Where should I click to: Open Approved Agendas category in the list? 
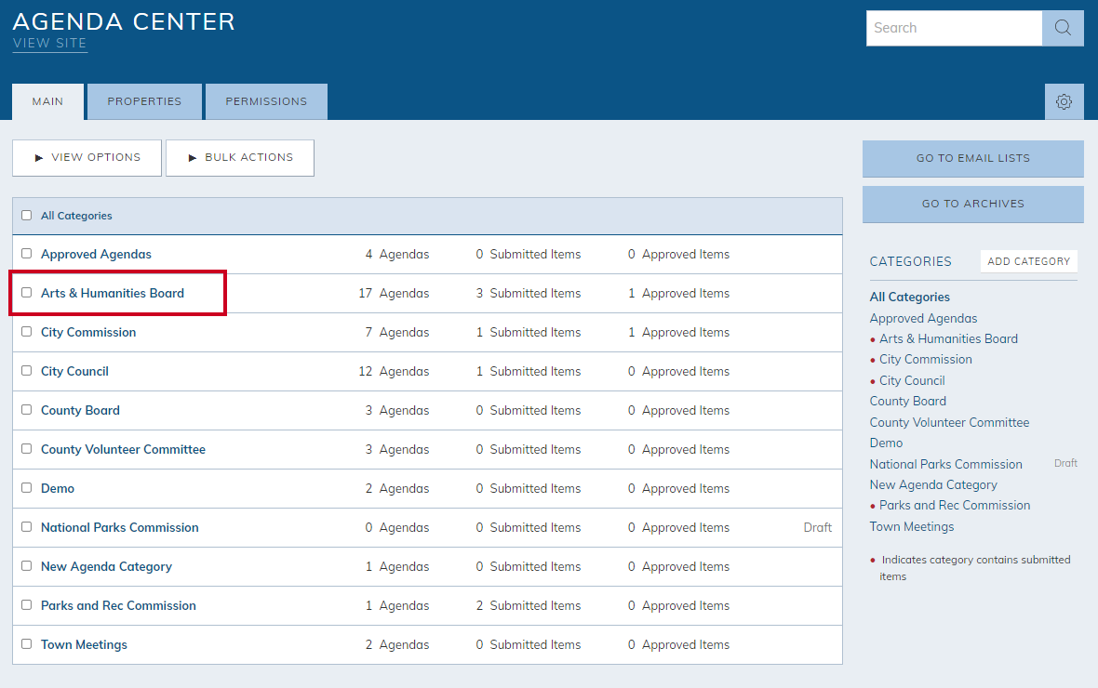(x=96, y=254)
